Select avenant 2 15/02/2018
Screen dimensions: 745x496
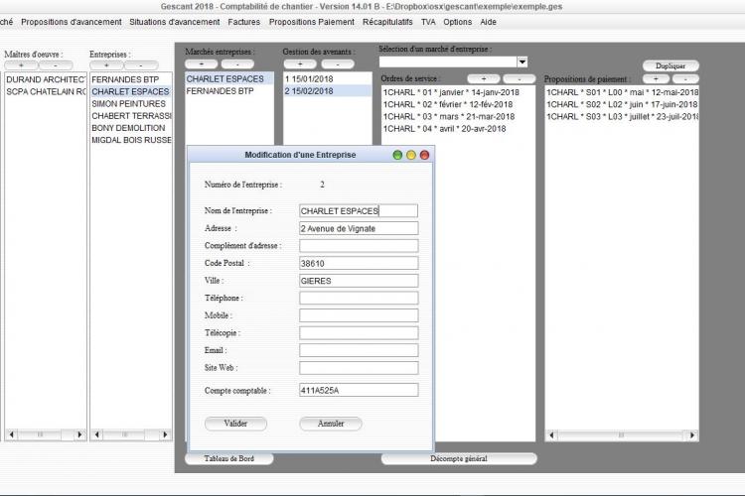(x=328, y=91)
